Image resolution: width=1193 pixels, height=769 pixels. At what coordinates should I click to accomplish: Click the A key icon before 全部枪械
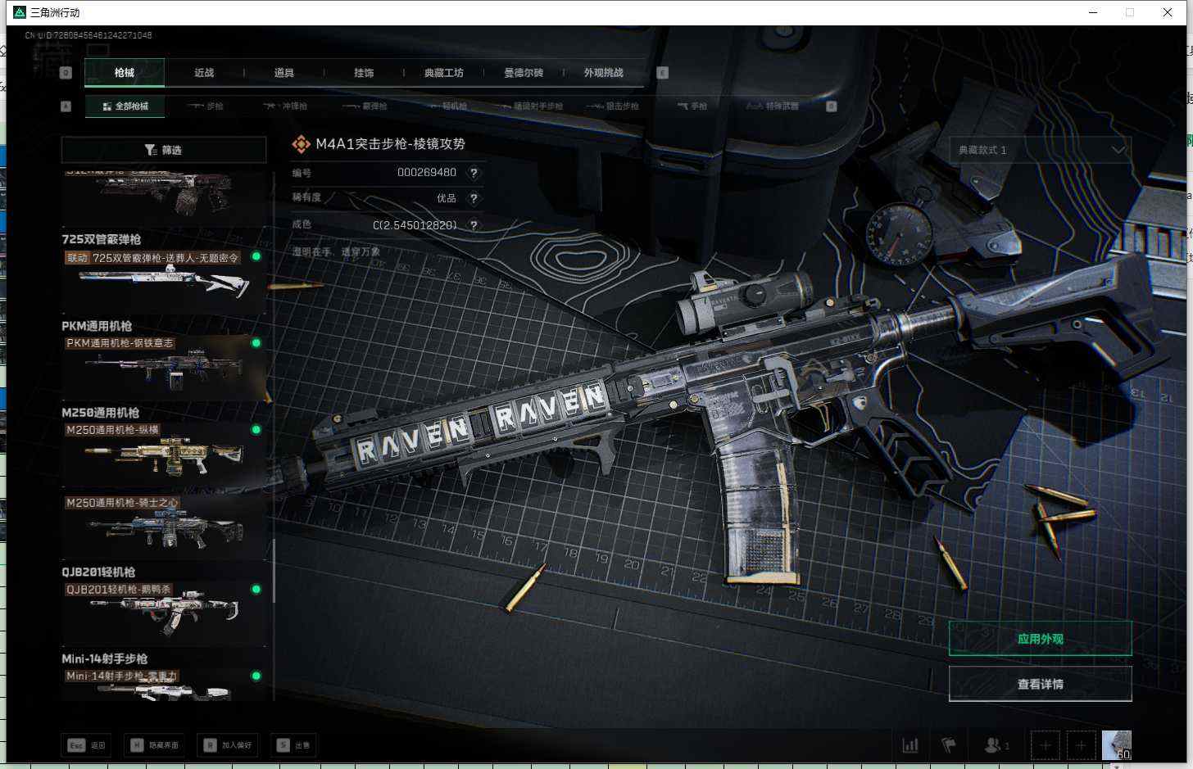66,106
